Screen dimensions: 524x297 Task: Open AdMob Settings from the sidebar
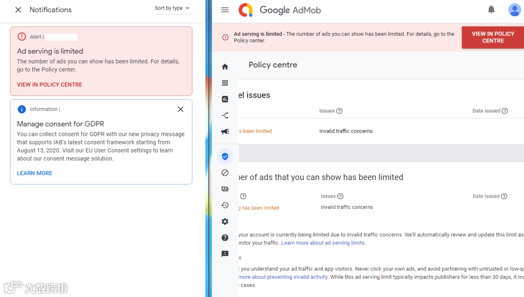pos(225,221)
